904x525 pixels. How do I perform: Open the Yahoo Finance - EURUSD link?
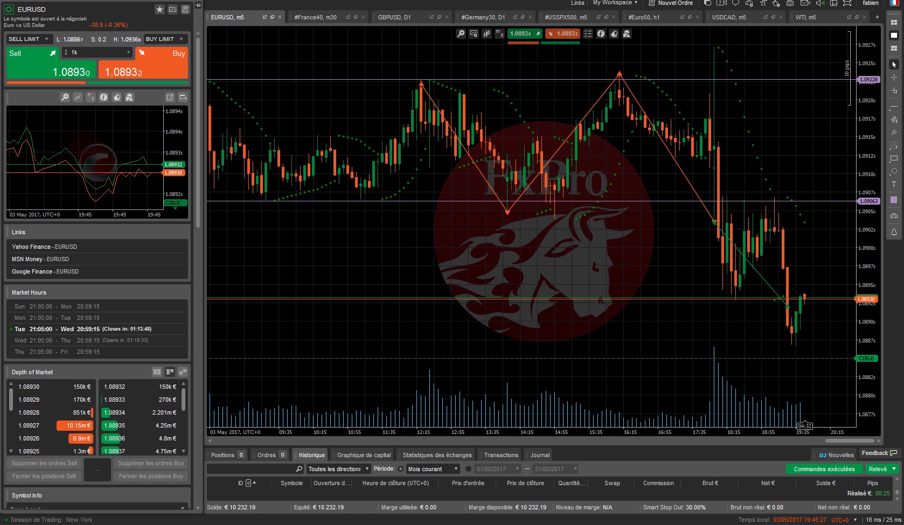[x=44, y=247]
